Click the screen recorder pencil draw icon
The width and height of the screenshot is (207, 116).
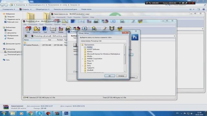[186, 3]
